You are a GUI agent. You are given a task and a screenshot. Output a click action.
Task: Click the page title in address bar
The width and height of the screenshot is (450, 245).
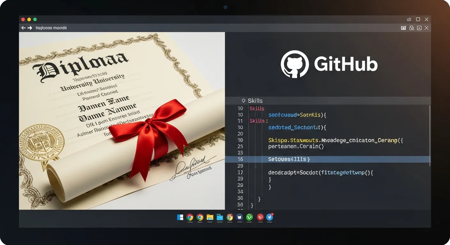[51, 28]
